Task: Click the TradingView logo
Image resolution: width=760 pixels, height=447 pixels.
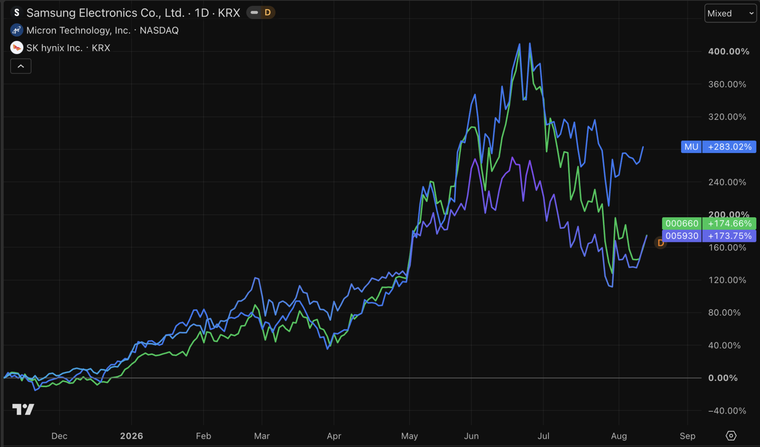Action: (23, 410)
